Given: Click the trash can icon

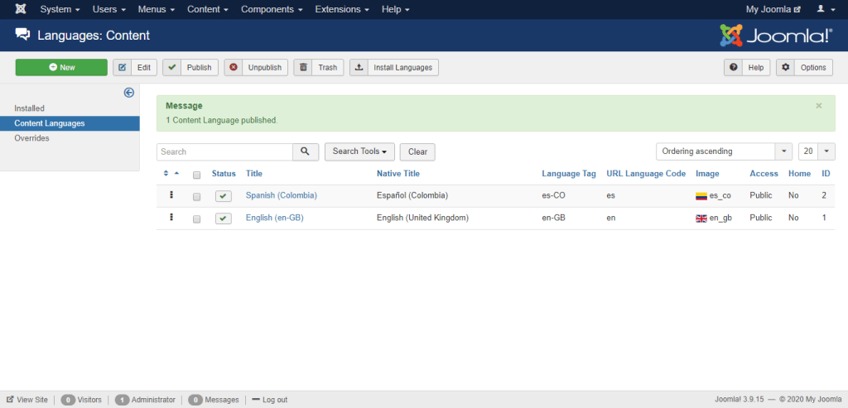Looking at the screenshot, I should coord(303,68).
